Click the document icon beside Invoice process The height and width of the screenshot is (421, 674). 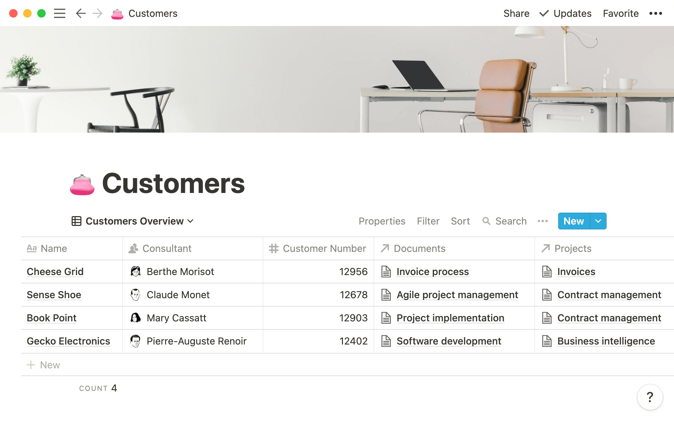tap(386, 272)
